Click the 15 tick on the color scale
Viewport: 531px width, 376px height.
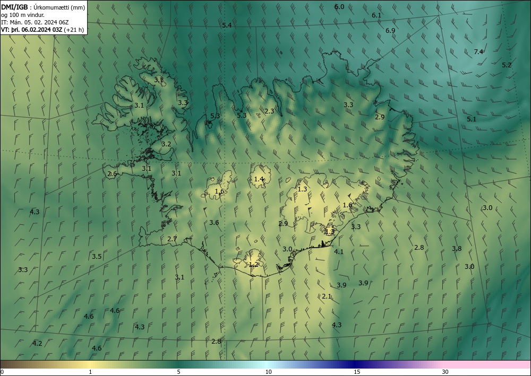[357, 372]
